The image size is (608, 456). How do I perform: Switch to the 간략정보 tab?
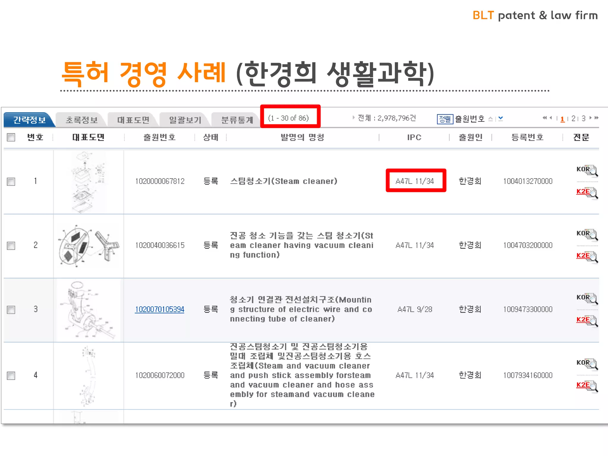click(29, 120)
